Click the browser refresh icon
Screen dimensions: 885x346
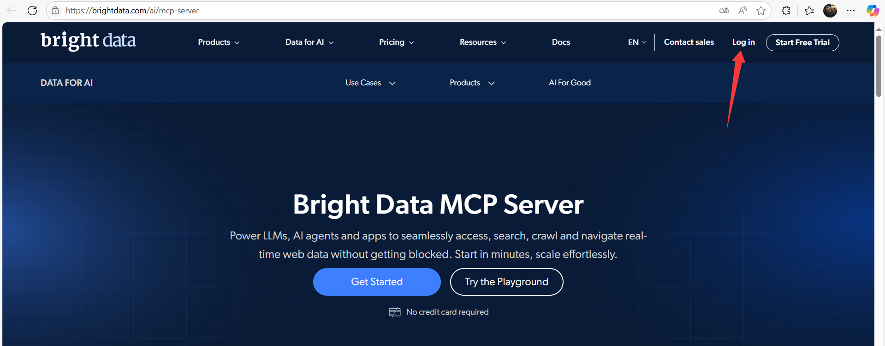tap(32, 11)
